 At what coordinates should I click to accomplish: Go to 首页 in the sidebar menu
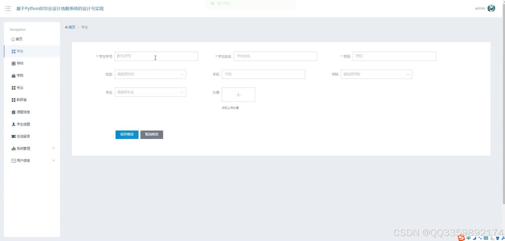click(x=32, y=39)
